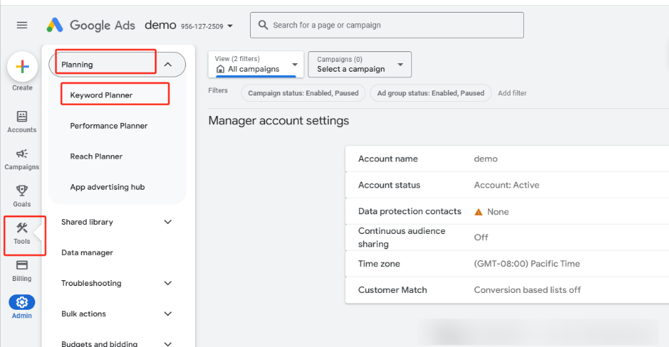Click the search for page or campaign field

pyautogui.click(x=387, y=25)
